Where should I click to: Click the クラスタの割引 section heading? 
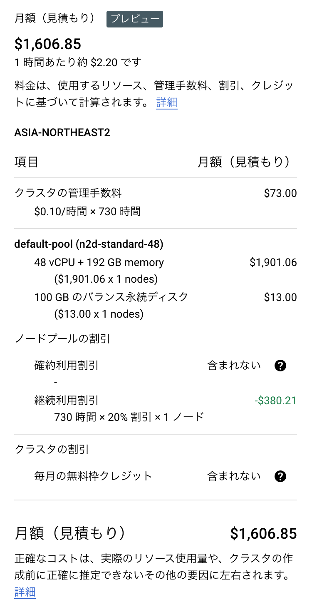tap(52, 449)
